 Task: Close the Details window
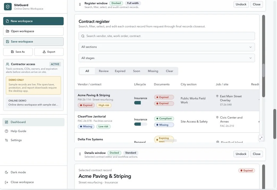[257, 154]
